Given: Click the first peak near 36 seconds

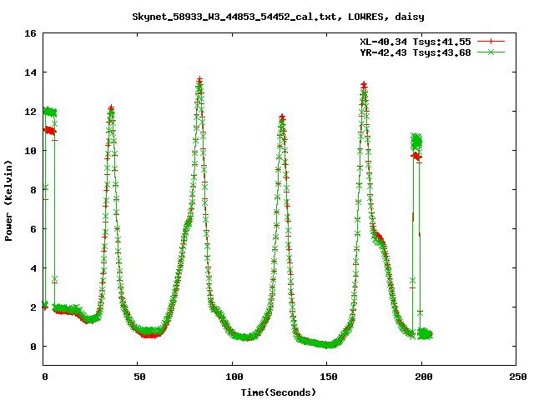Looking at the screenshot, I should 111,110.
